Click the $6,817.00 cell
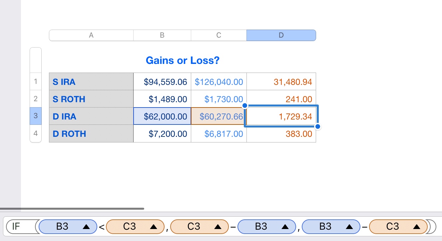The width and height of the screenshot is (442, 241). point(219,133)
